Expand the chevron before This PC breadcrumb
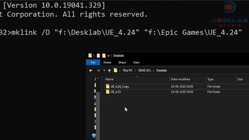Screen dimensions: 249x140 [x=120, y=70]
